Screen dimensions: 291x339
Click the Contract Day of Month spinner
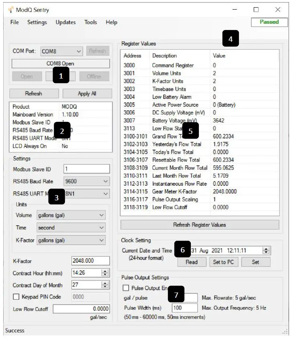[x=105, y=285]
